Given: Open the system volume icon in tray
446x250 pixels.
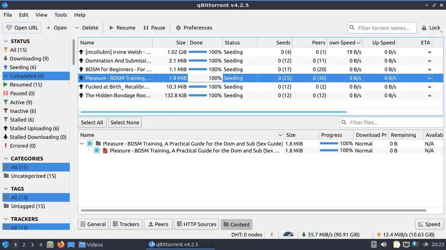Looking at the screenshot, I should (x=384, y=244).
